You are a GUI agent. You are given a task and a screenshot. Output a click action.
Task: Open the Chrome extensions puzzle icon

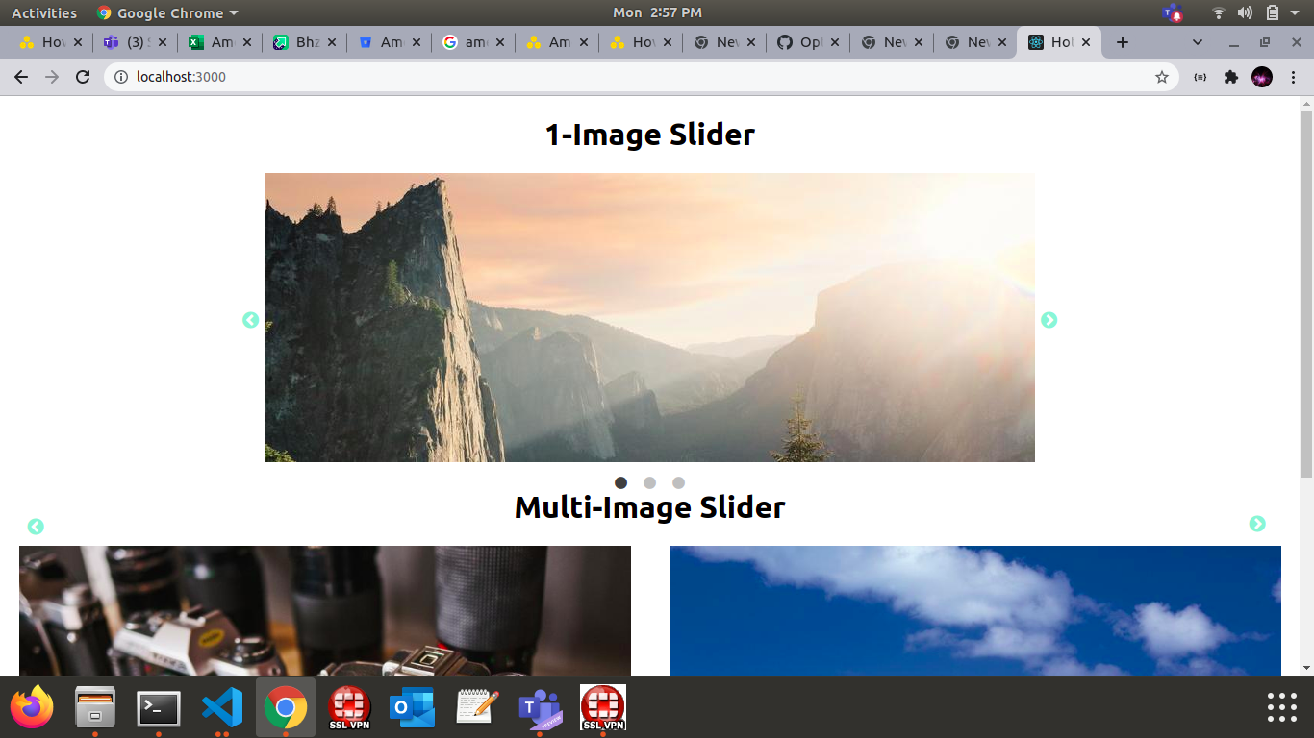(x=1230, y=77)
